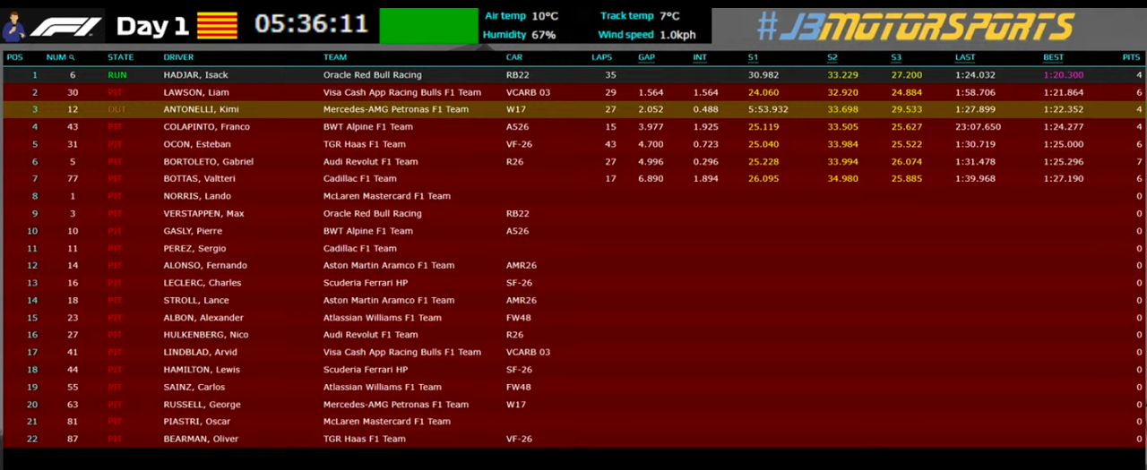
Task: Click McLaren Mastercard F1 Team in Piastri's row
Action: coord(387,422)
